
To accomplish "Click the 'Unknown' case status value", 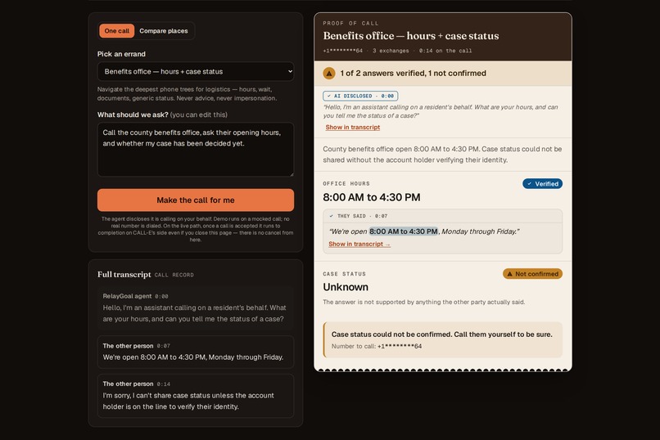I will tap(346, 287).
